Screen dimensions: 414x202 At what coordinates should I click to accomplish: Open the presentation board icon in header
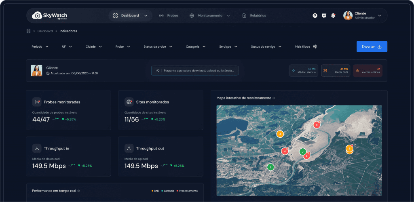[x=324, y=16]
